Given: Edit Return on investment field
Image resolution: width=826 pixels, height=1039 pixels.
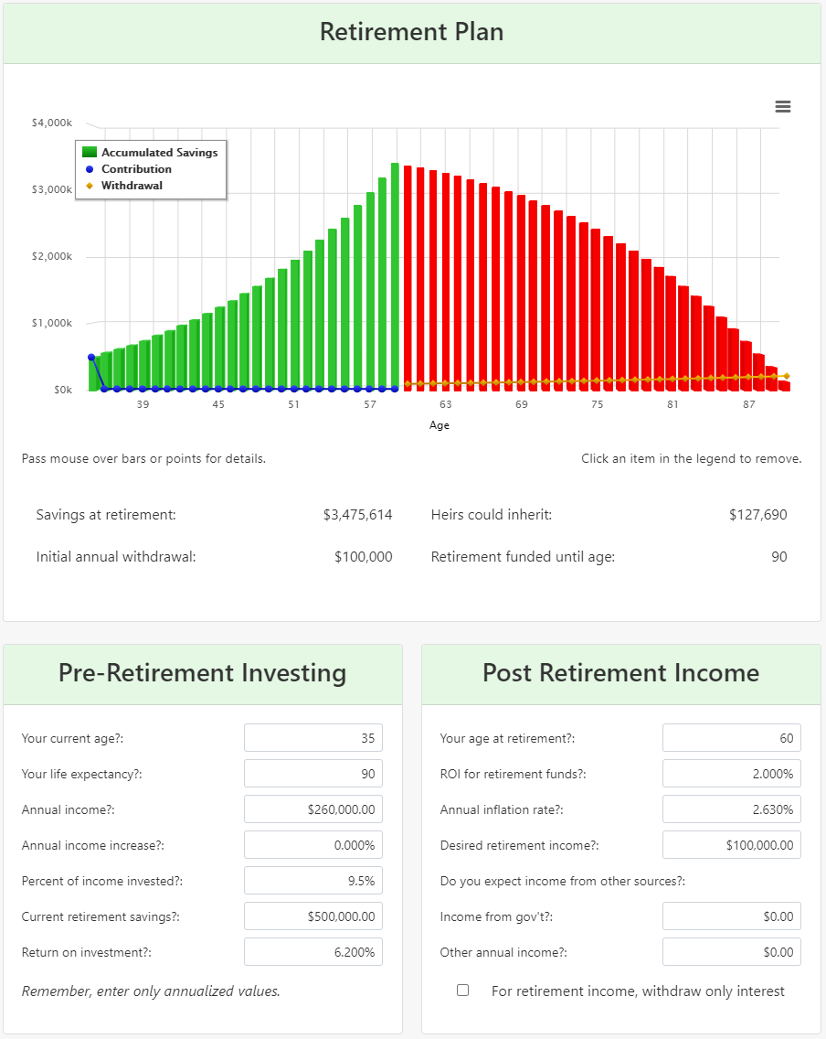Looking at the screenshot, I should (x=313, y=952).
